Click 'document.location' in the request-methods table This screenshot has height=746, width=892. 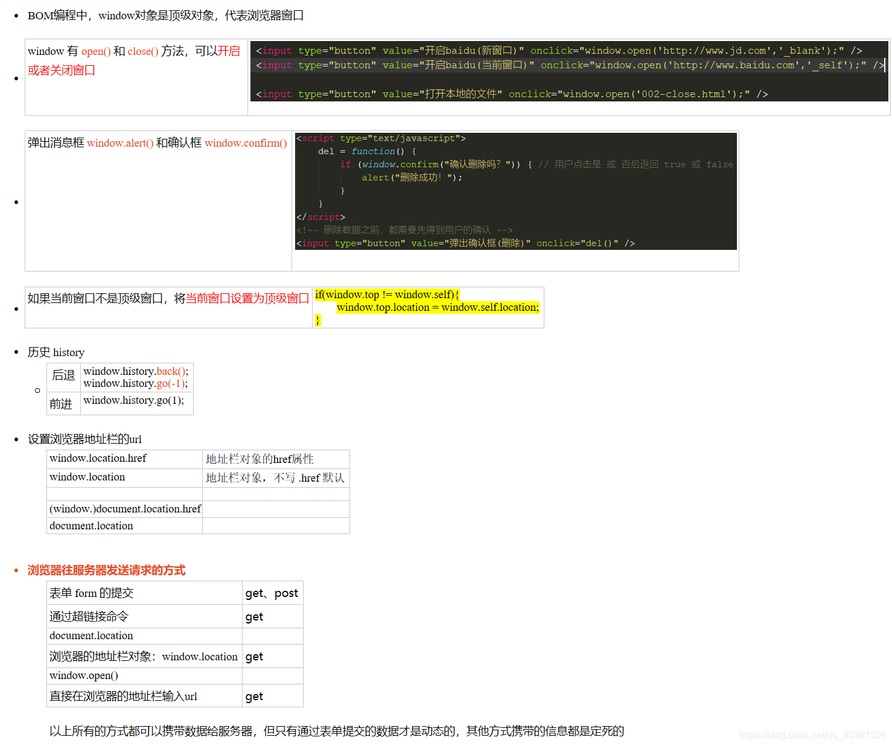91,636
